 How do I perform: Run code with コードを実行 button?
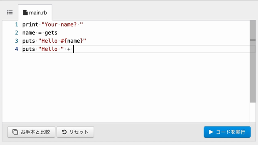click(227, 132)
